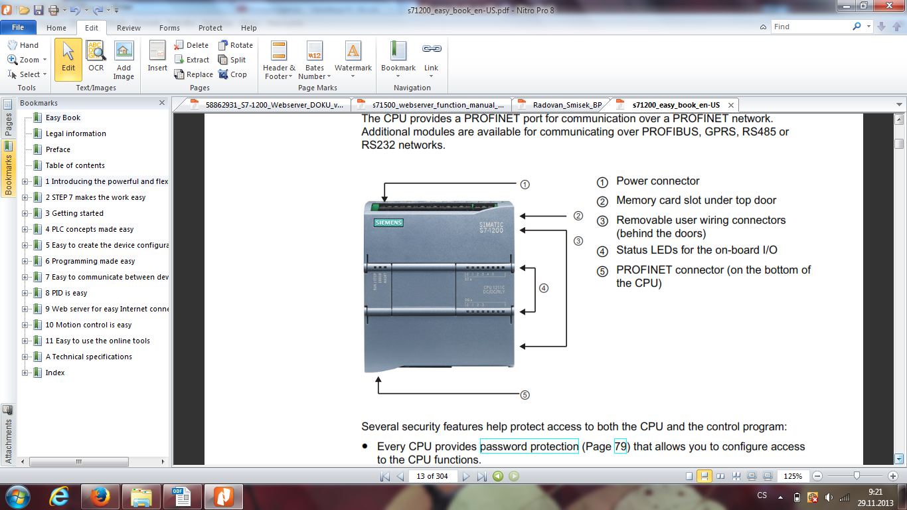Adjust the zoom slider handle
907x510 pixels.
click(x=857, y=475)
